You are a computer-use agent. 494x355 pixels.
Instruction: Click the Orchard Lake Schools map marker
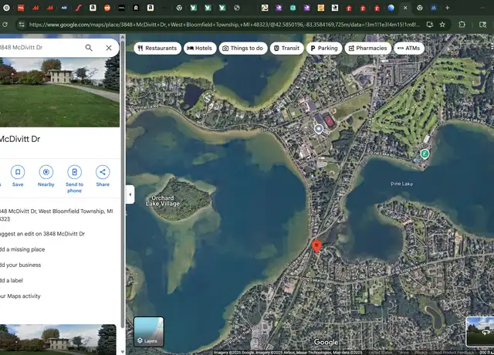tap(319, 129)
